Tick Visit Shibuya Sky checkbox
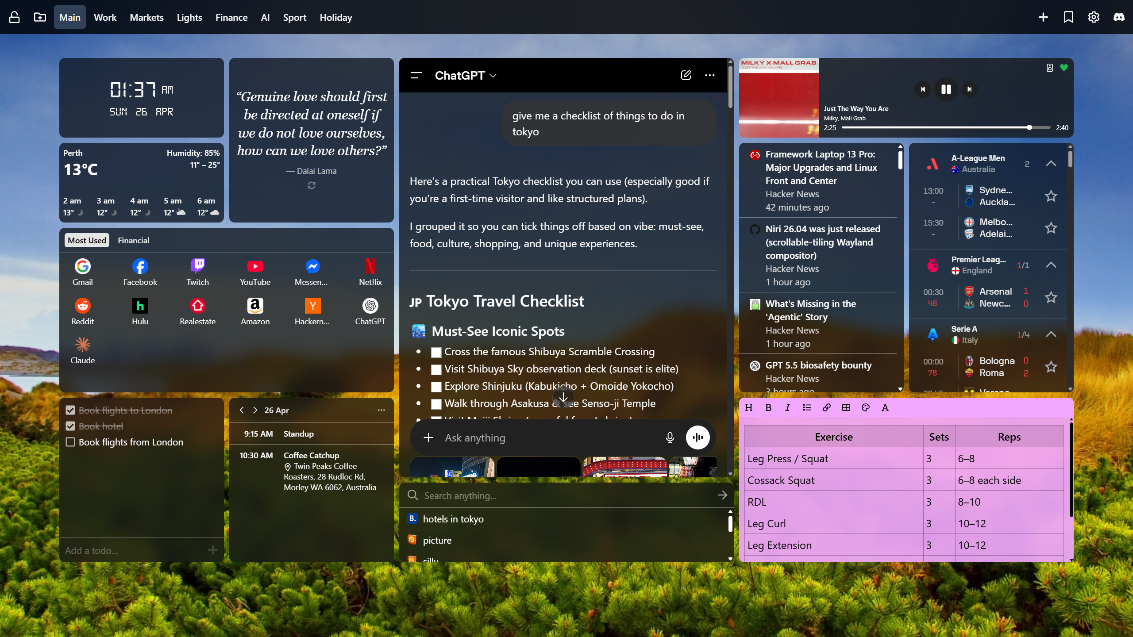The image size is (1133, 637). coord(436,369)
